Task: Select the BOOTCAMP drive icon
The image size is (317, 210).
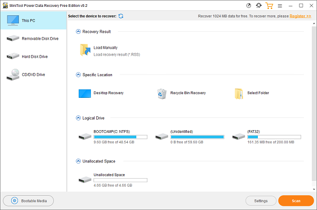Action: coord(85,136)
